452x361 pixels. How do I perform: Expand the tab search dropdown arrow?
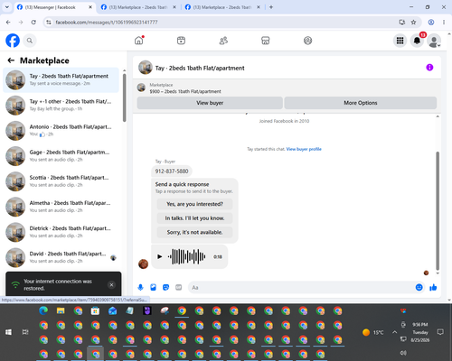7,7
